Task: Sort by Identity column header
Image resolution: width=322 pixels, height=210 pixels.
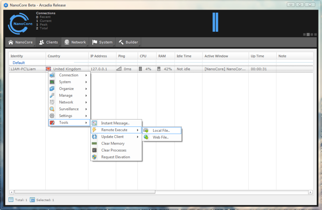Action: pos(27,56)
